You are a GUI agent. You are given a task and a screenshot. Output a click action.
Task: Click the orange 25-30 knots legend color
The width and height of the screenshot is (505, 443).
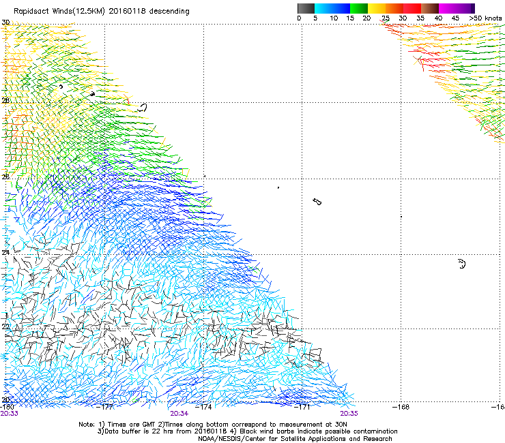coord(394,8)
